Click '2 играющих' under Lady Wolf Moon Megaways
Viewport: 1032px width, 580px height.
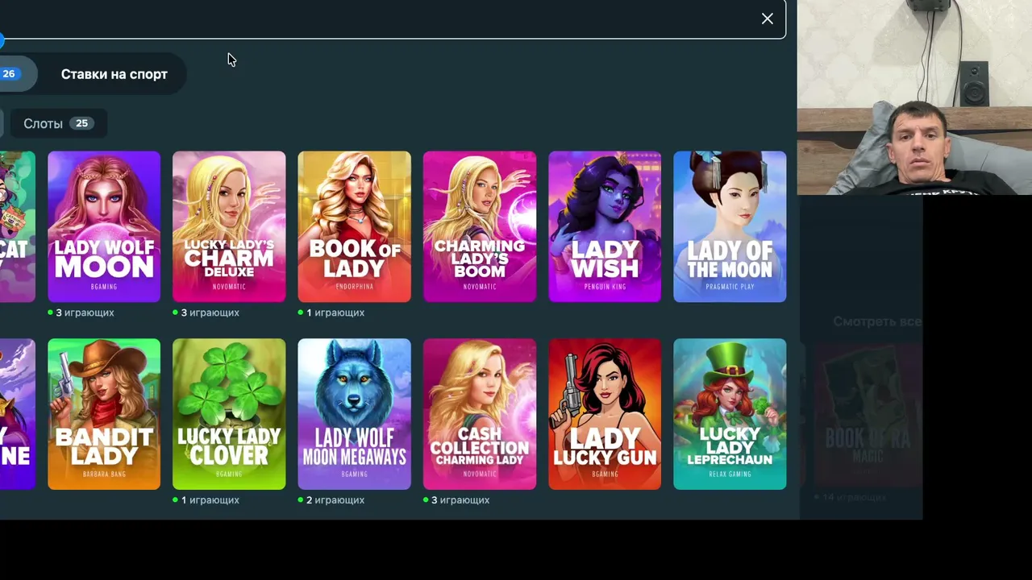(x=331, y=500)
